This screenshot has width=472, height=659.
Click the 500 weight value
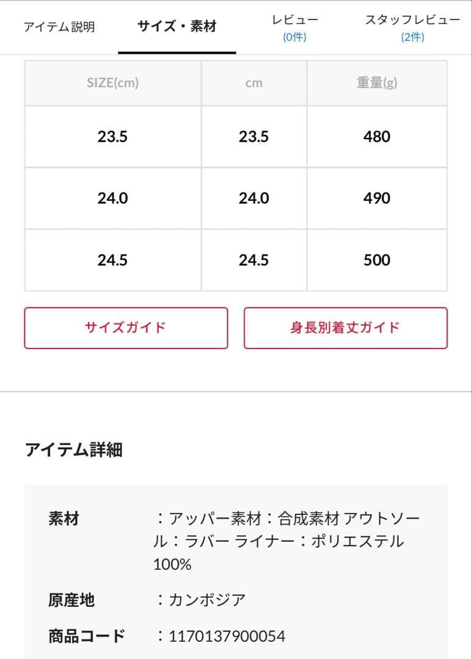377,260
